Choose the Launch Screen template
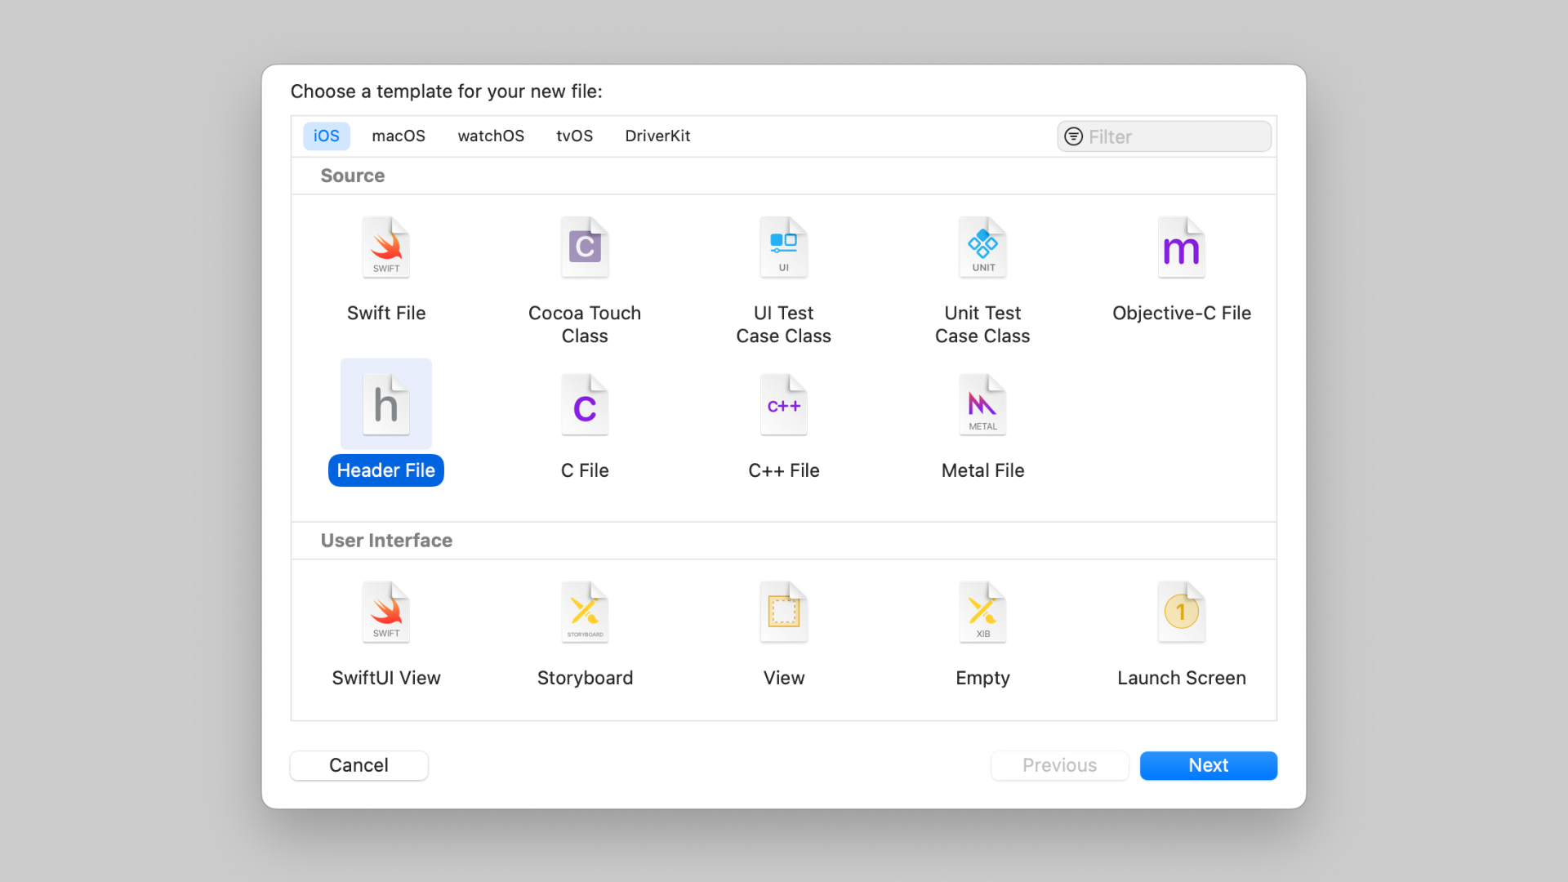The width and height of the screenshot is (1568, 882). [x=1181, y=612]
